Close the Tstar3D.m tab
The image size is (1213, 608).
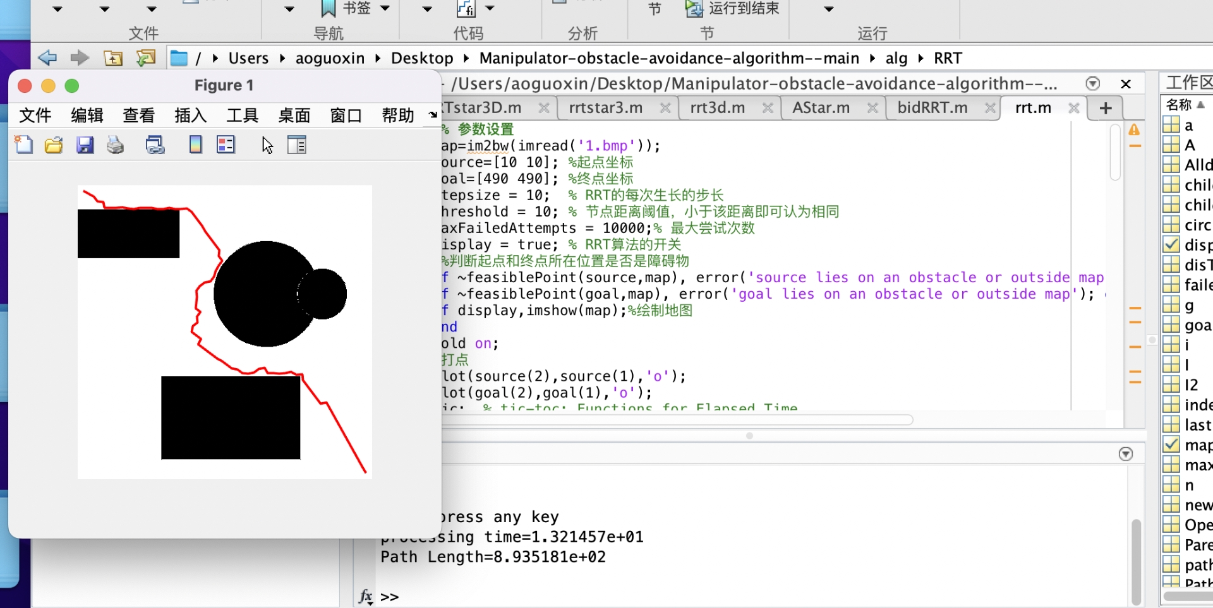[x=544, y=108]
